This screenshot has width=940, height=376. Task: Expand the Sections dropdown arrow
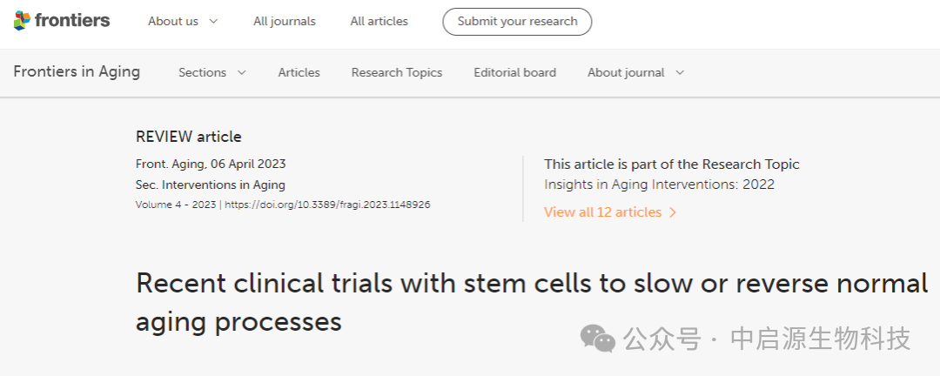click(x=242, y=73)
